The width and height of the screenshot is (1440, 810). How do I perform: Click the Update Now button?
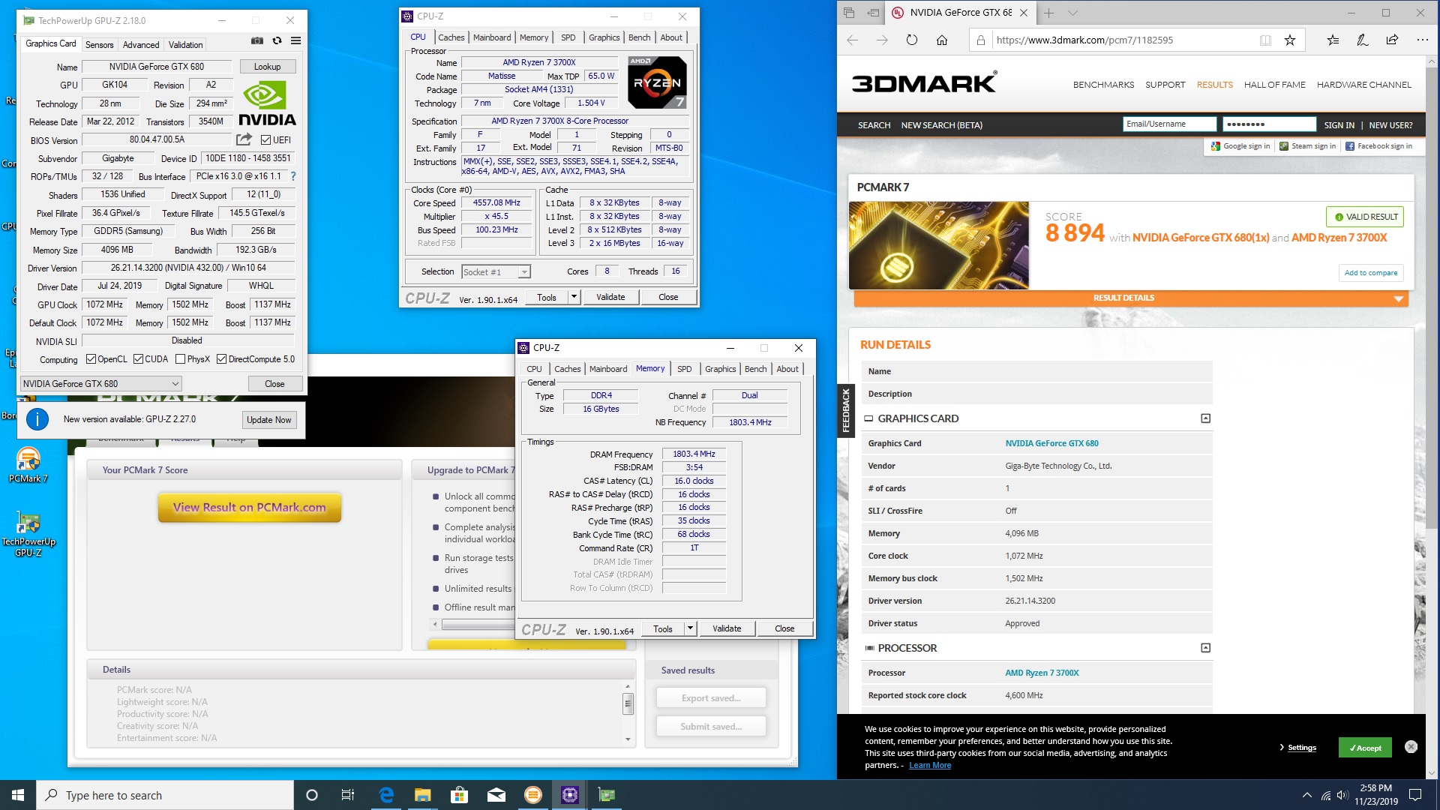(x=269, y=420)
